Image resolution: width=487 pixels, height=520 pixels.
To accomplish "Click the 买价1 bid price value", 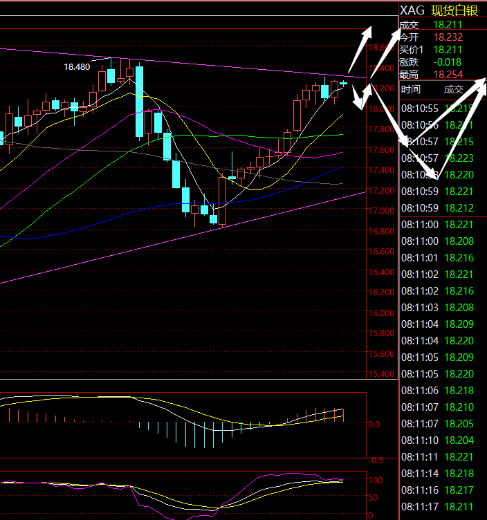I will (448, 50).
